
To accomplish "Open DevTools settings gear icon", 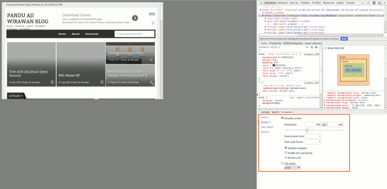I will [x=374, y=3].
